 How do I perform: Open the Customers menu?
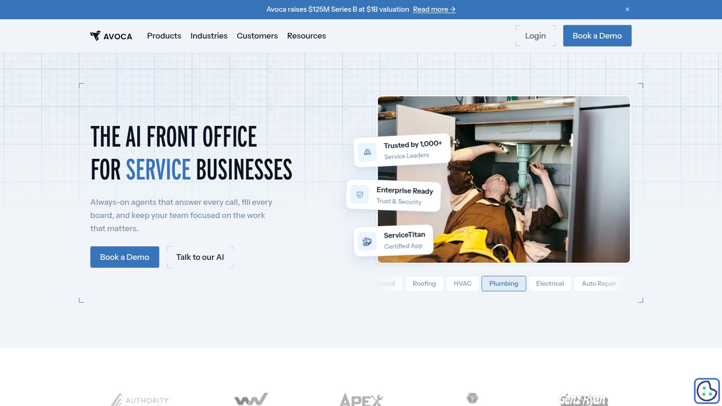pos(257,36)
